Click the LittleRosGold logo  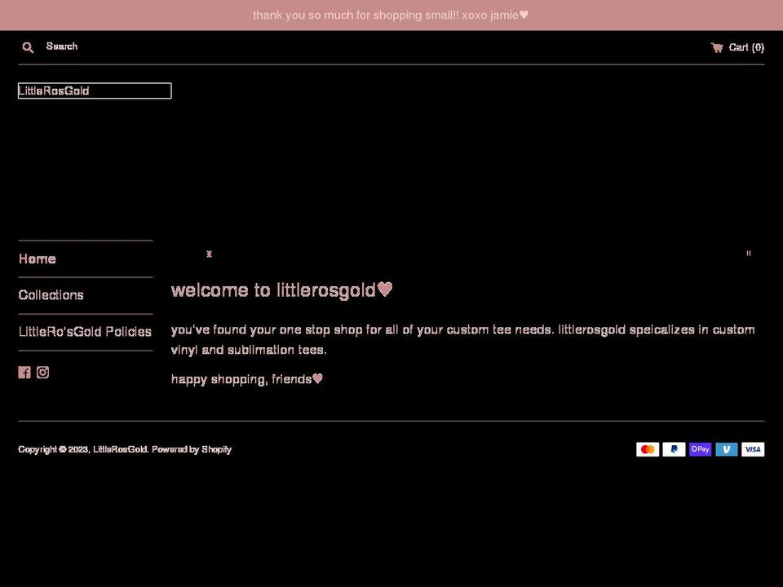coord(54,90)
